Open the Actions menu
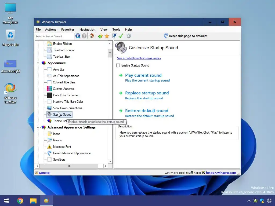Image resolution: width=275 pixels, height=206 pixels. [51, 30]
